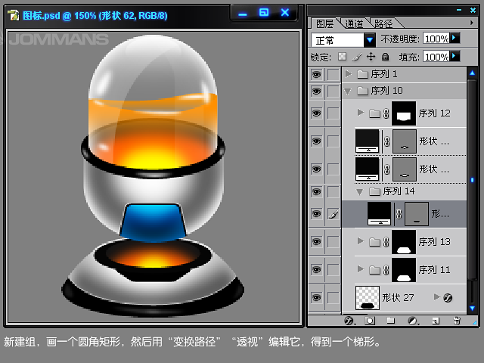Restore the 图标.psd document window
The width and height of the screenshot is (484, 363).
(264, 13)
